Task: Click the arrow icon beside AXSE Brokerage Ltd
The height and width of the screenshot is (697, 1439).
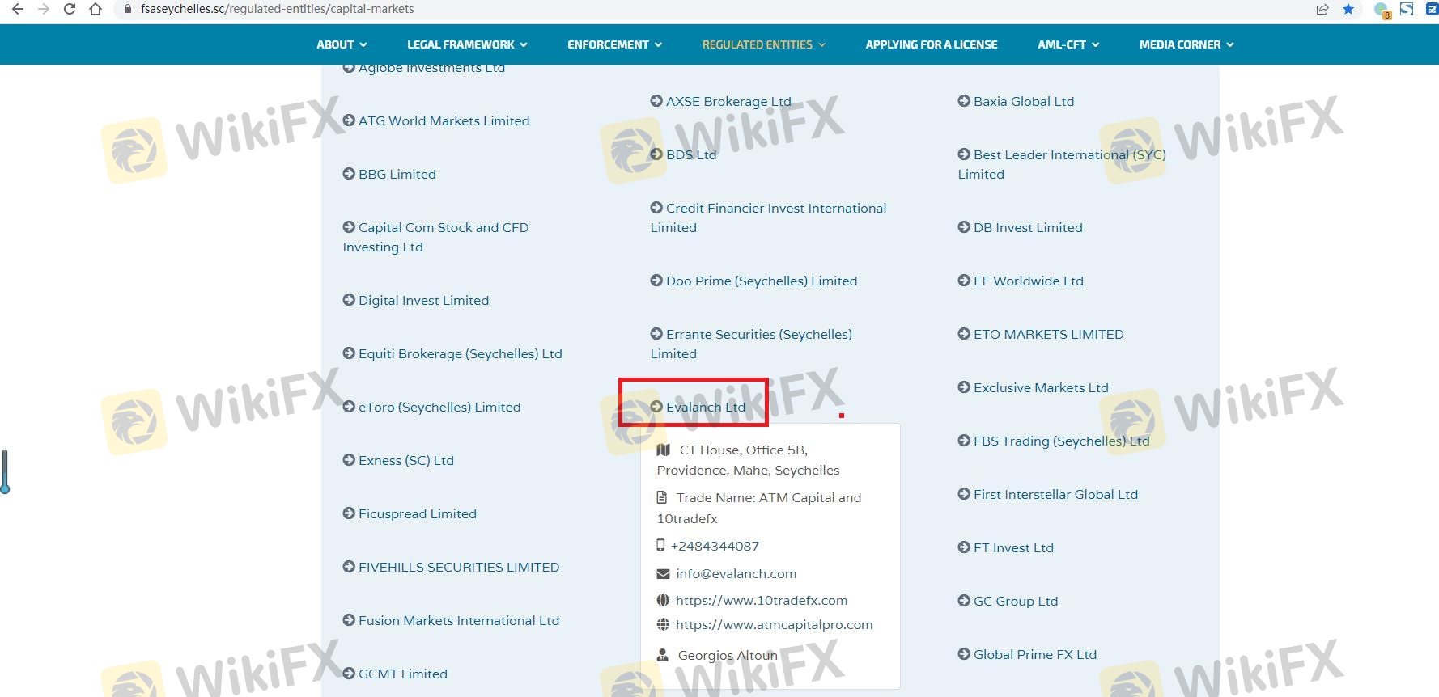Action: coord(656,101)
